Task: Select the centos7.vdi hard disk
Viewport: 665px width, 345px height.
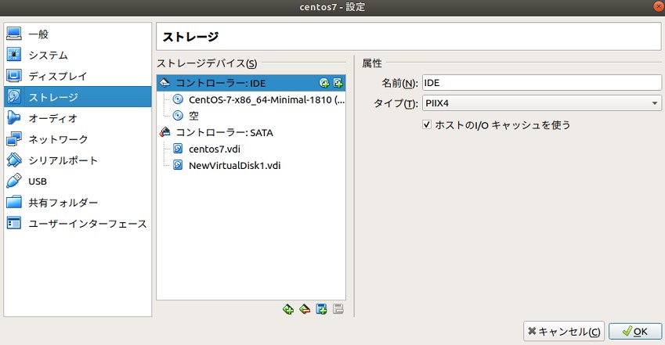Action: 251,149
